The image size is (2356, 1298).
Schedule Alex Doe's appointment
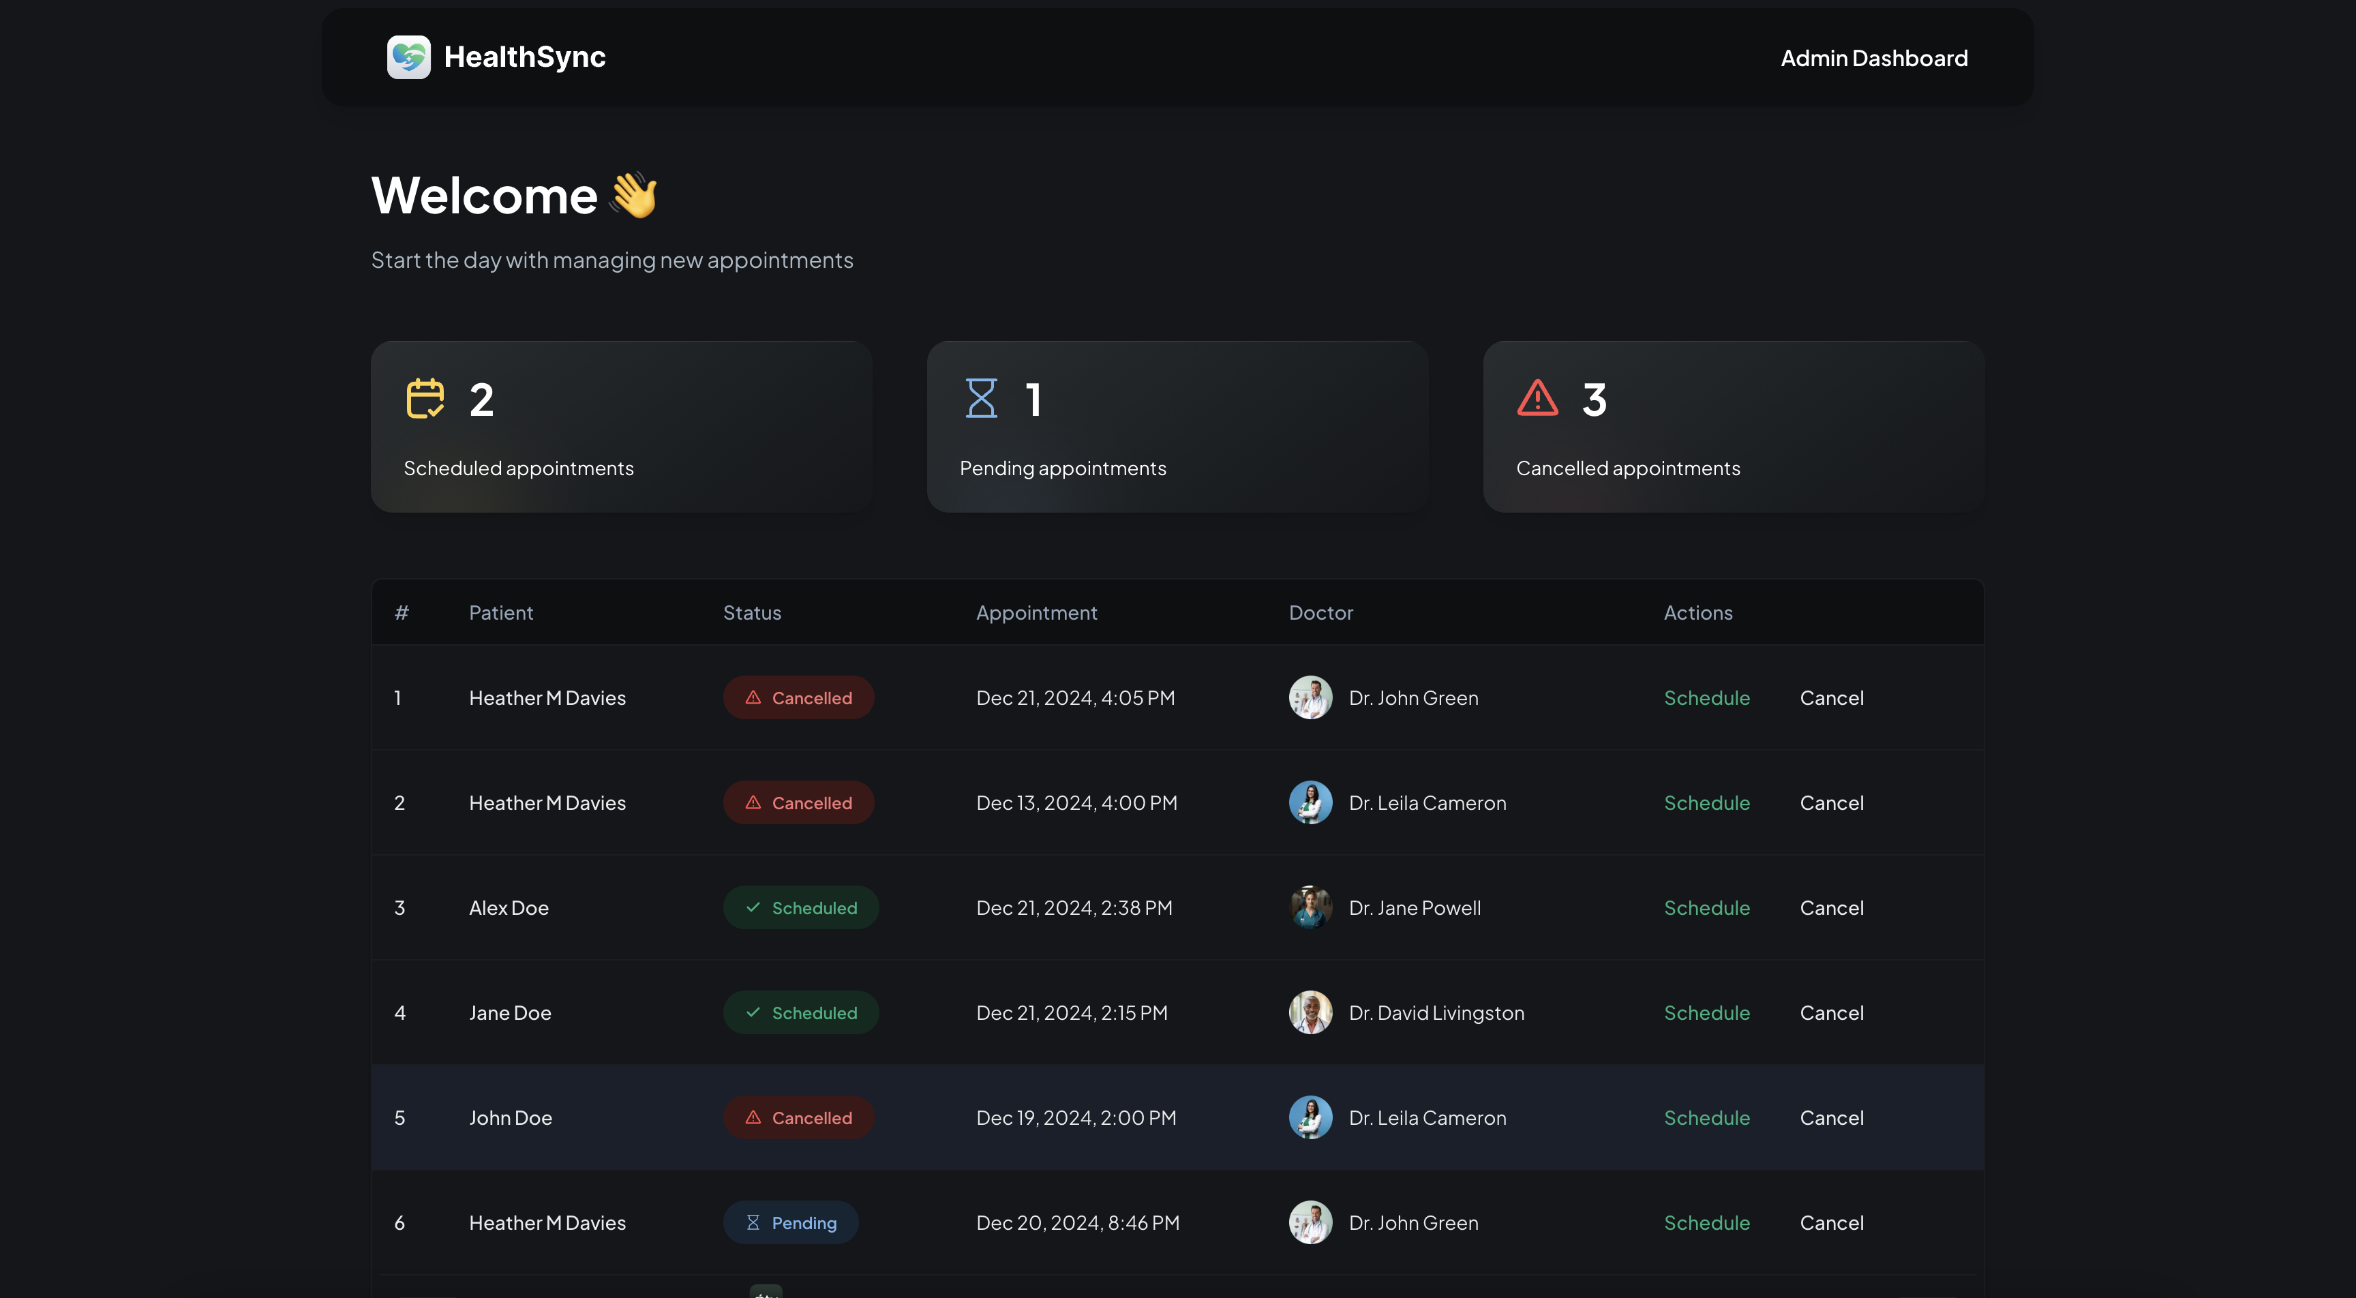1706,907
